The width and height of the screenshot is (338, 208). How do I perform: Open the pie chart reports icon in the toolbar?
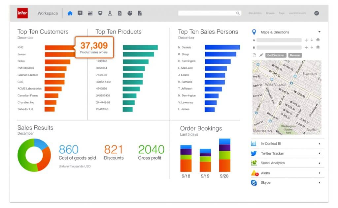click(130, 13)
